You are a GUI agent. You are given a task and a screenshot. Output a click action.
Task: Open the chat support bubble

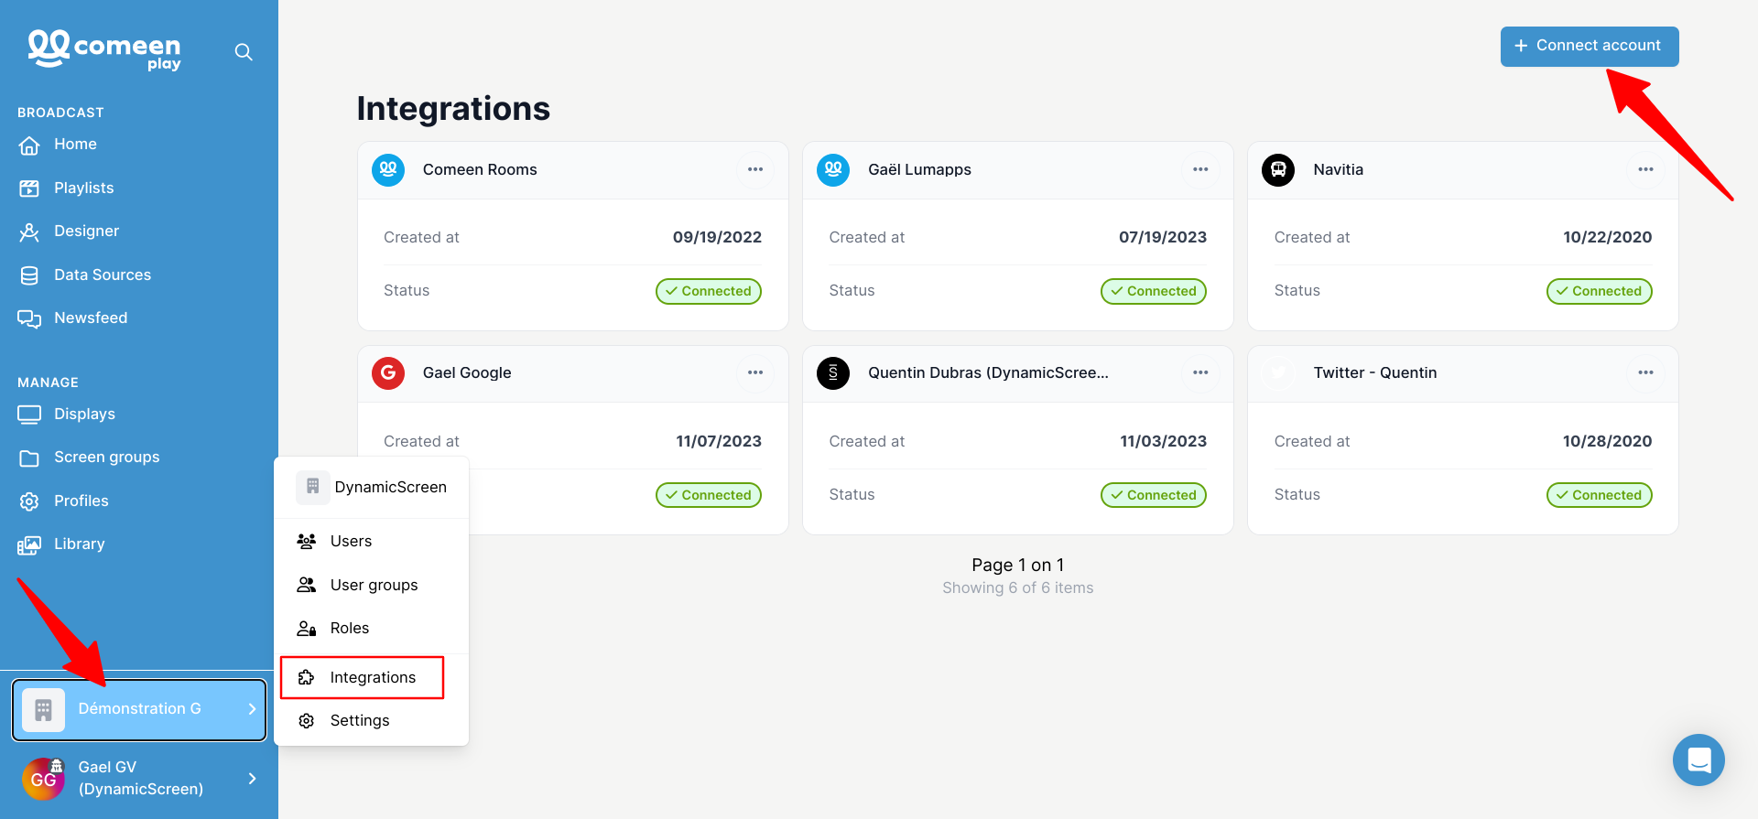pos(1698,760)
